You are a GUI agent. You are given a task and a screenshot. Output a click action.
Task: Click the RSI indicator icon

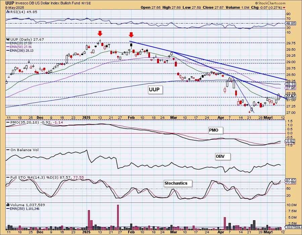point(8,12)
